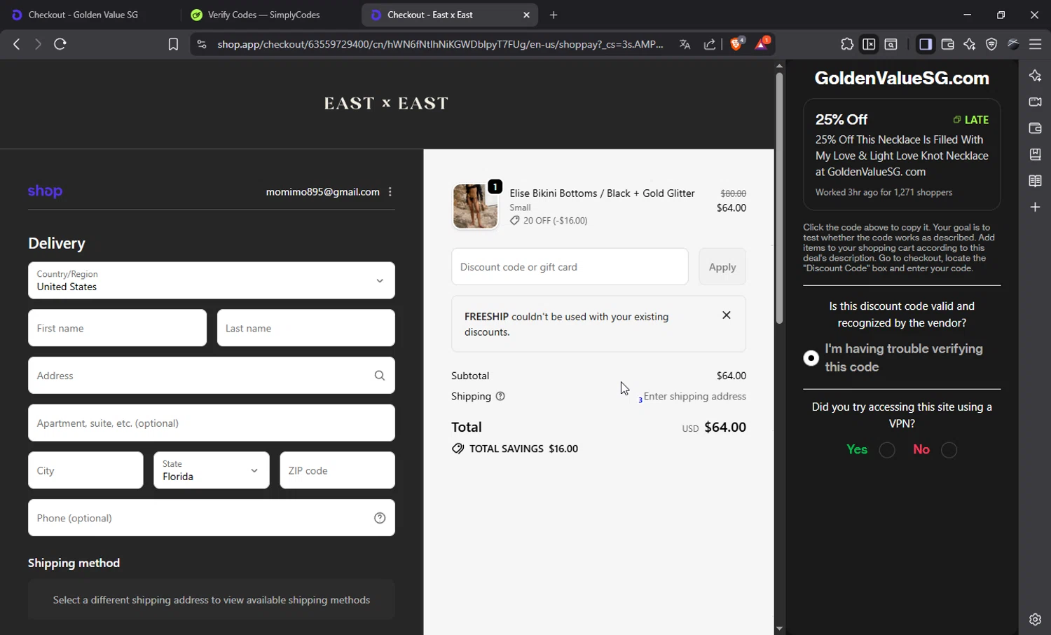1051x635 pixels.
Task: Click the page vertical scrollbar thumb
Action: pyautogui.click(x=779, y=198)
